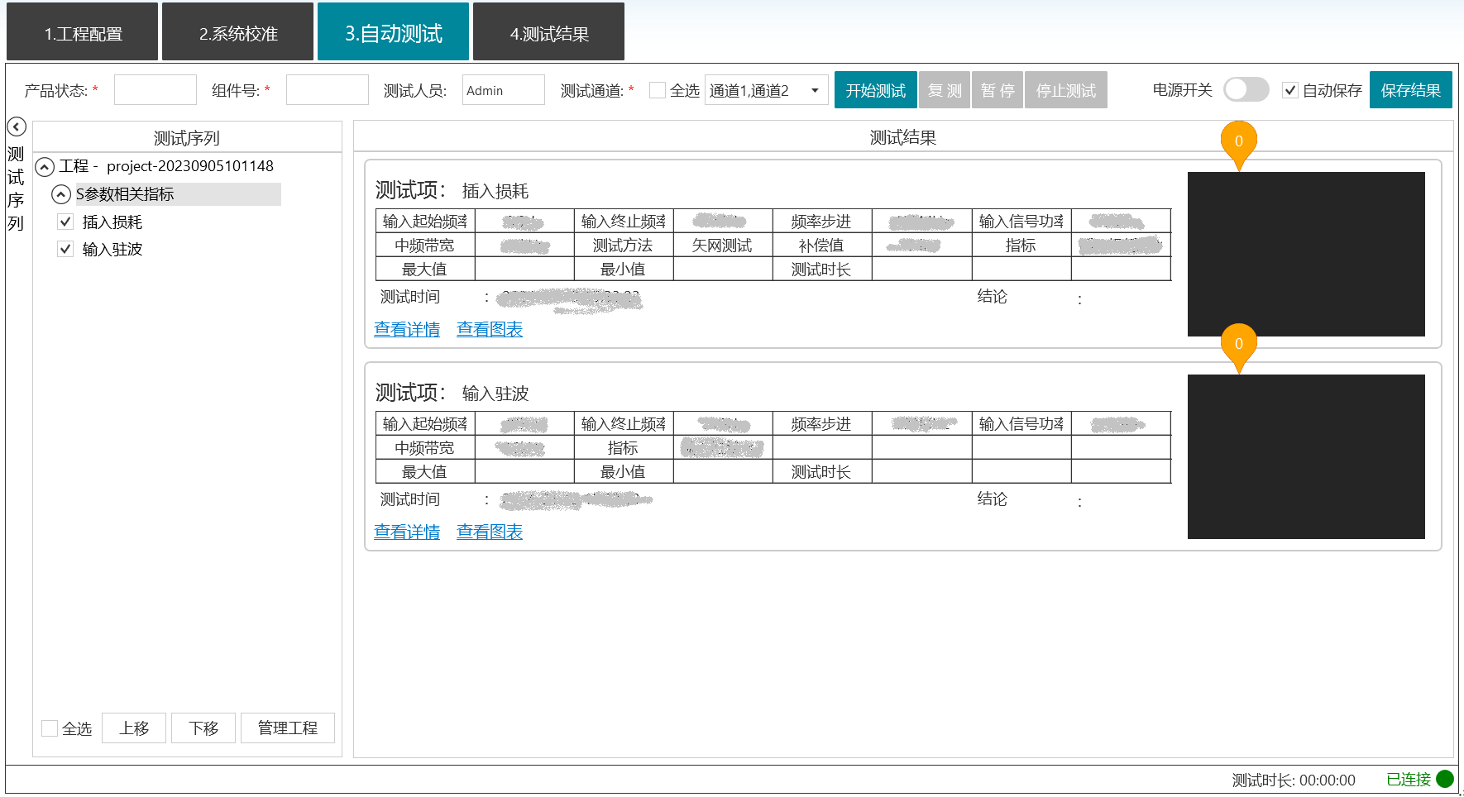Click the 停止测试 button
Viewport: 1464px width, 797px height.
coord(1066,90)
